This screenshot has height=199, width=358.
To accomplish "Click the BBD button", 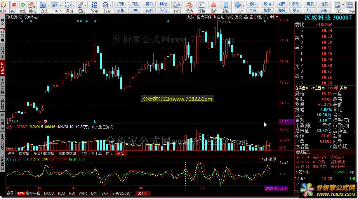I will click(135, 10).
